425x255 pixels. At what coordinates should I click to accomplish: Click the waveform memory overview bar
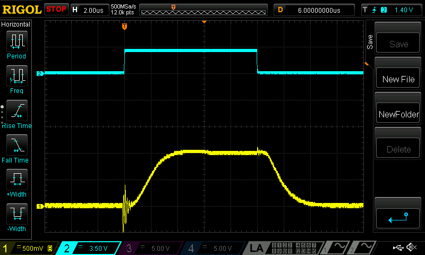(203, 10)
